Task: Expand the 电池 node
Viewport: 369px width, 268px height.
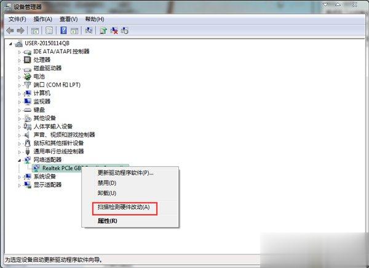Action: [x=20, y=77]
